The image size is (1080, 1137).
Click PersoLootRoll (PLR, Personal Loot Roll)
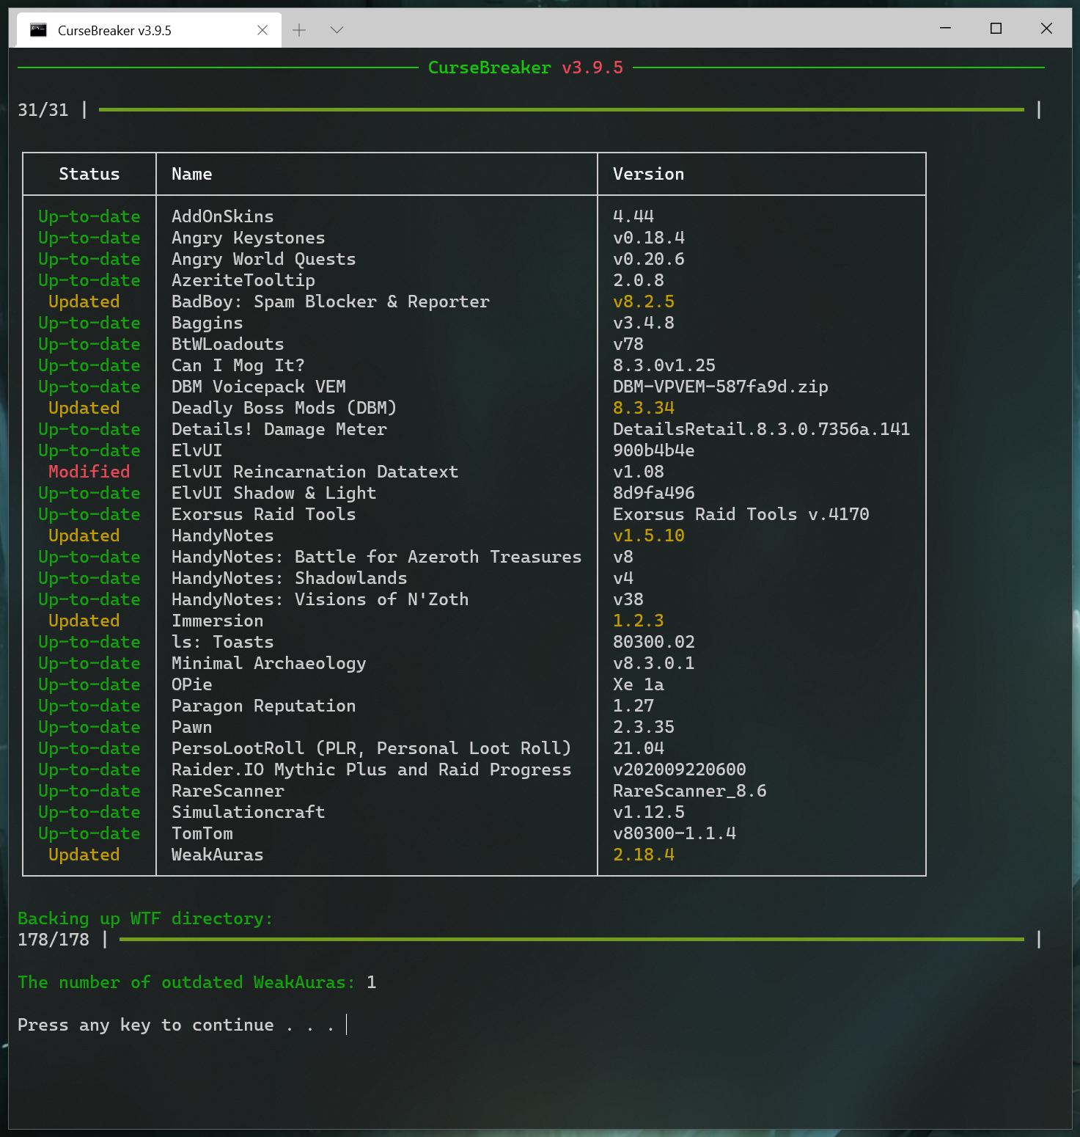pyautogui.click(x=372, y=748)
